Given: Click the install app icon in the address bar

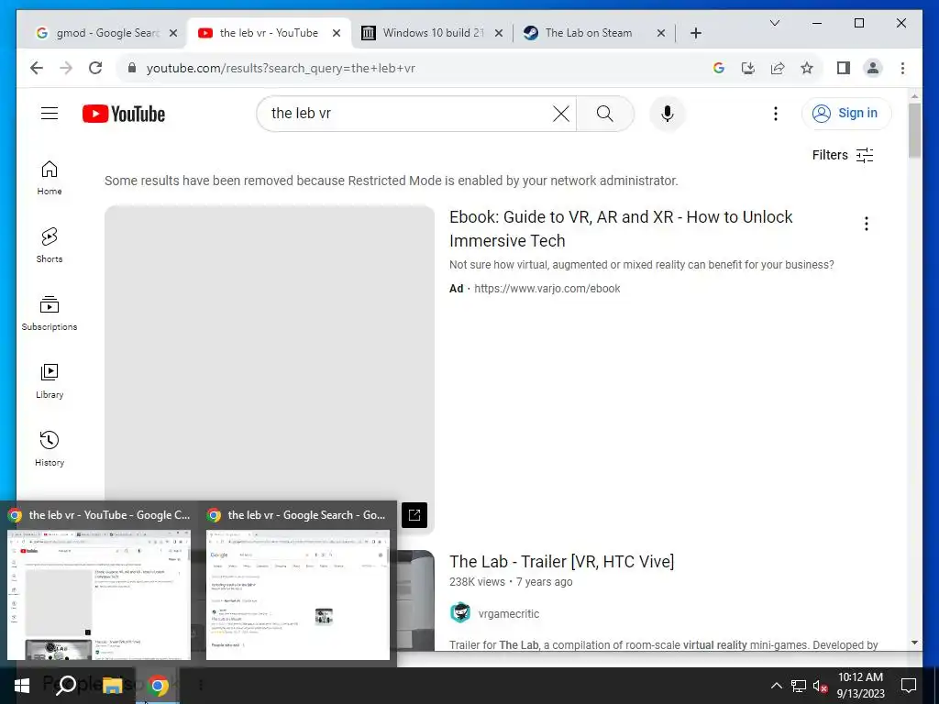Looking at the screenshot, I should 748,68.
